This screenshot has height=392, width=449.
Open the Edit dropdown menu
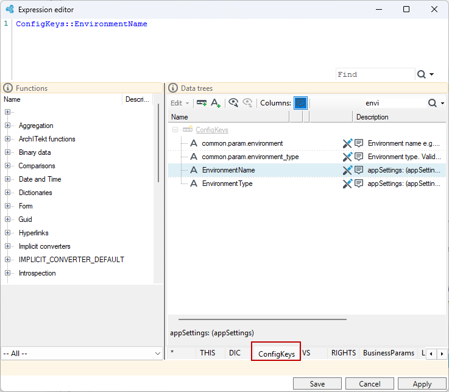coord(180,103)
